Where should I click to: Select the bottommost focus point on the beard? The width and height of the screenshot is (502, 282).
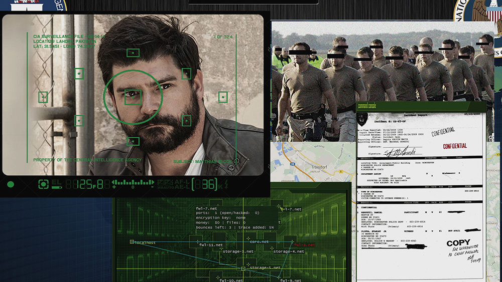133,141
